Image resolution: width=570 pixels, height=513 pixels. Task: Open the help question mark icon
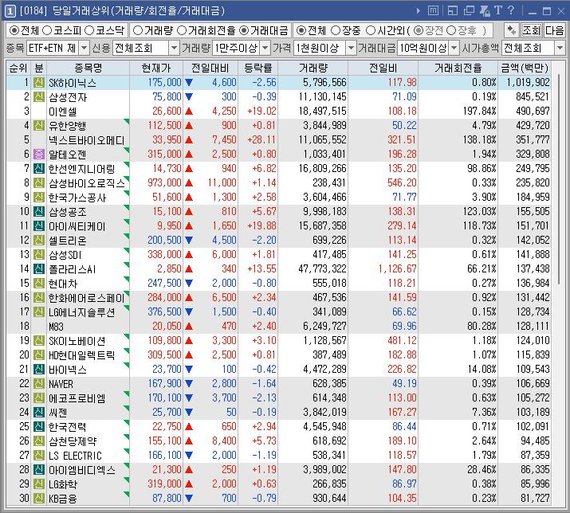click(511, 10)
